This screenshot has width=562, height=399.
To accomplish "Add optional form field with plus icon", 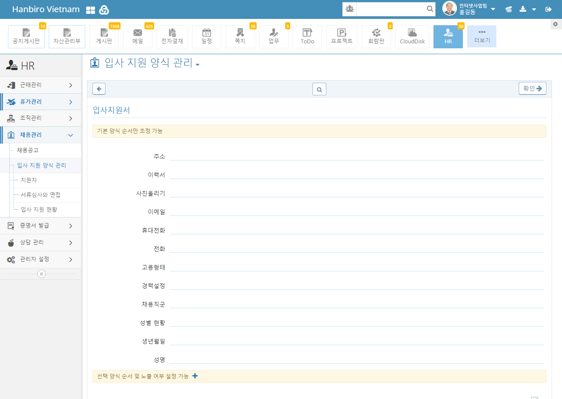I will 195,376.
